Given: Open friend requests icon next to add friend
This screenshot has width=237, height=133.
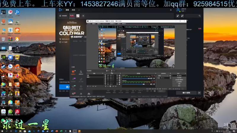Looking at the screenshot, I should pyautogui.click(x=182, y=16).
